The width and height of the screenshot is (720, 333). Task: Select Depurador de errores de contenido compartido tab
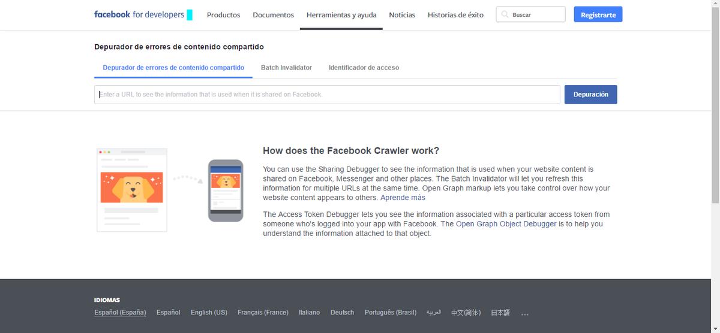tap(173, 68)
